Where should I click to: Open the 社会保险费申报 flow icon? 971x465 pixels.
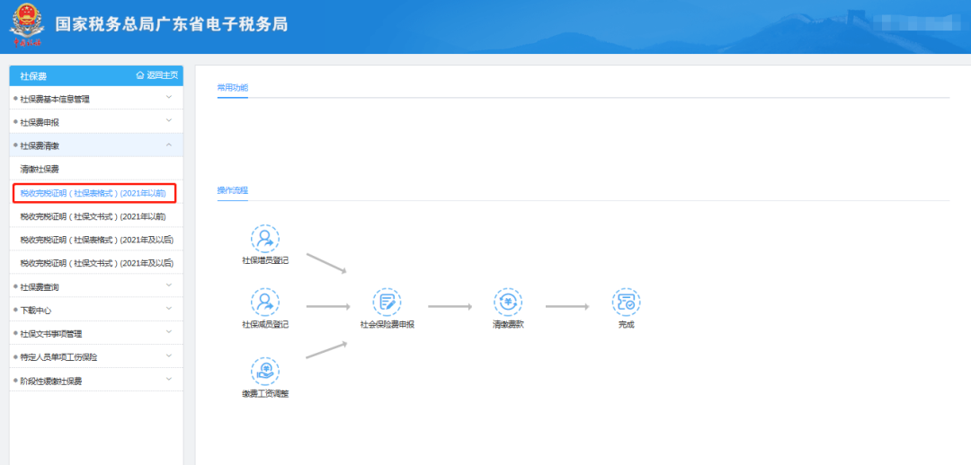(x=387, y=303)
